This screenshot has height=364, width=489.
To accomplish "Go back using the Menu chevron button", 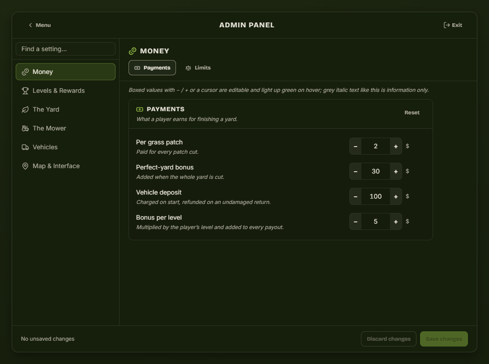I will (39, 25).
